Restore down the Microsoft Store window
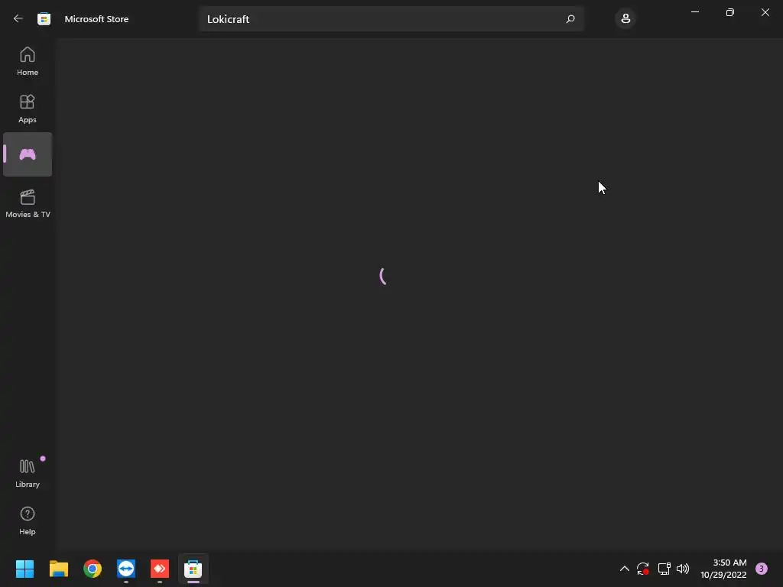This screenshot has height=587, width=783. 730,12
